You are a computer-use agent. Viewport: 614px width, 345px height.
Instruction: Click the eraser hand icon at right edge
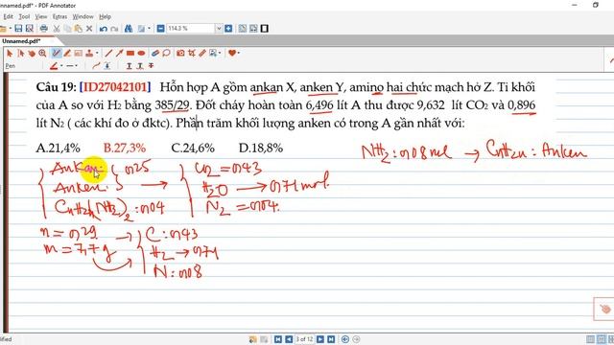(605, 309)
